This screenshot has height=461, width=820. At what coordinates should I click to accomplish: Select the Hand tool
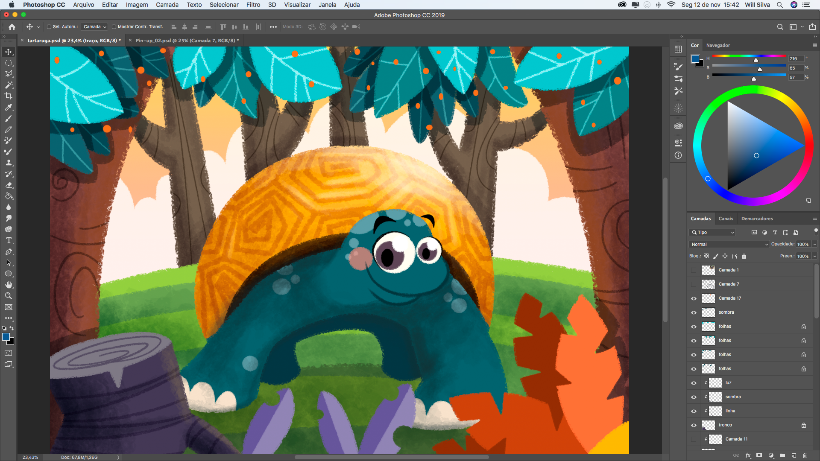[x=9, y=285]
